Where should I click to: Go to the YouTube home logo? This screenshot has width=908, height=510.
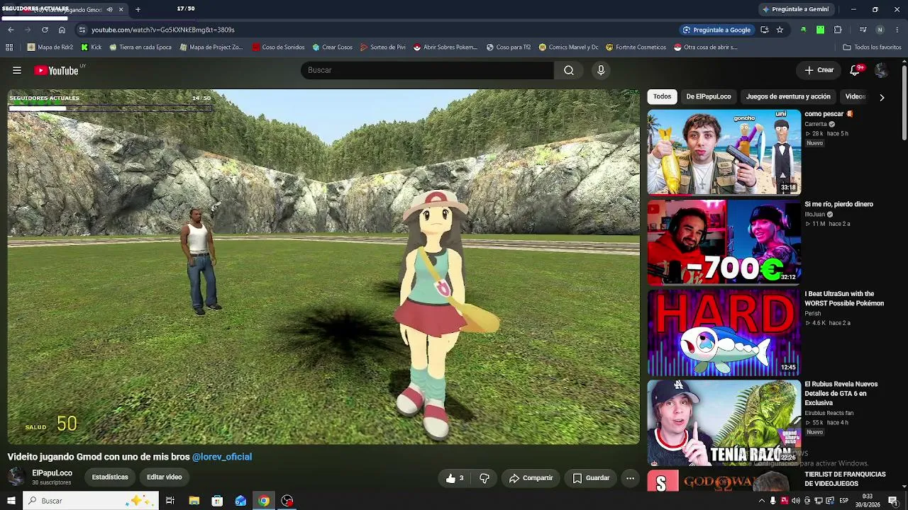[56, 70]
